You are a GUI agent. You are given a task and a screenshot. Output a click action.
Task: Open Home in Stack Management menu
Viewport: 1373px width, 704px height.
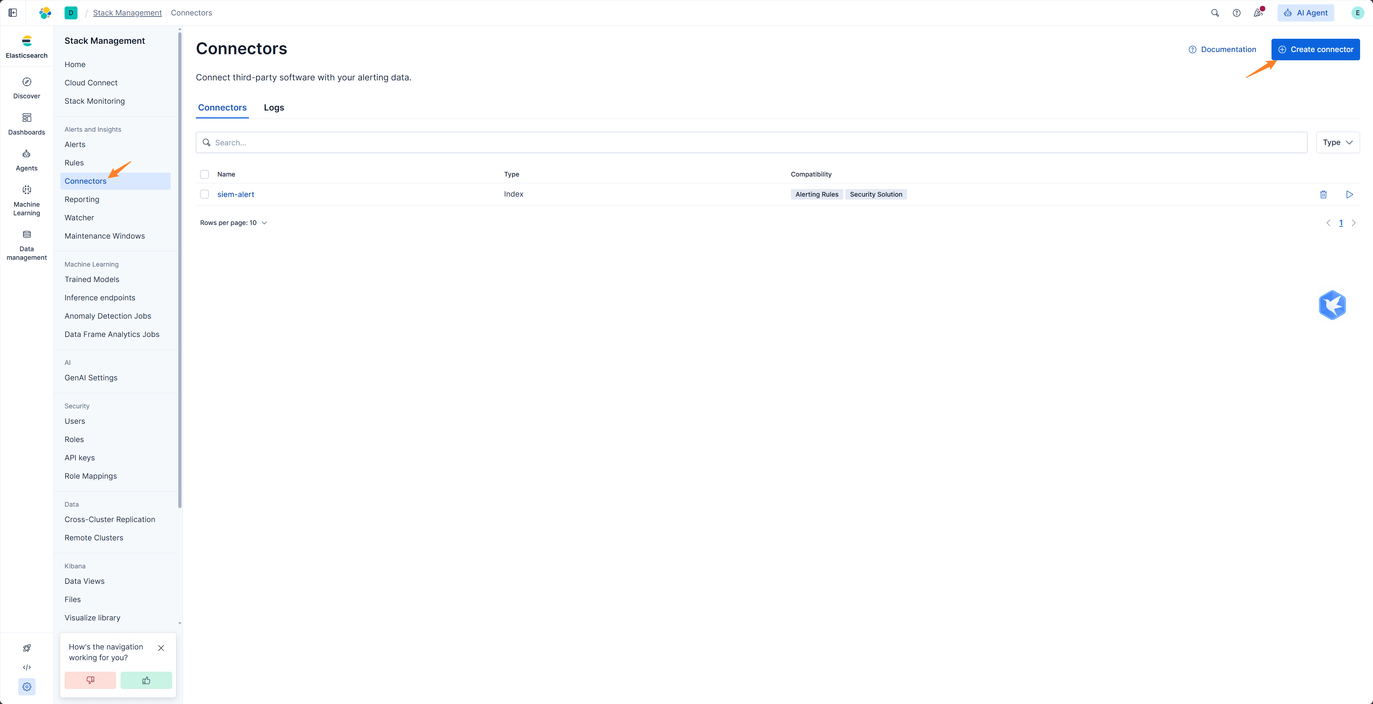click(75, 64)
